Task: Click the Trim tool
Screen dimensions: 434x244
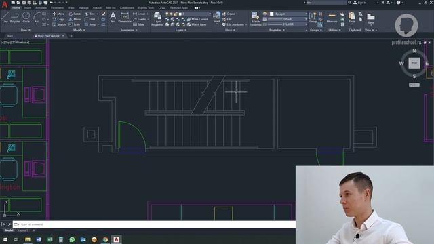Action: (90, 14)
